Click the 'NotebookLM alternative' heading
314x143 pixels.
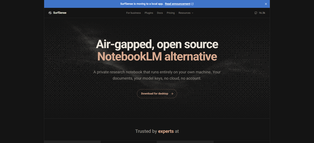tap(157, 57)
